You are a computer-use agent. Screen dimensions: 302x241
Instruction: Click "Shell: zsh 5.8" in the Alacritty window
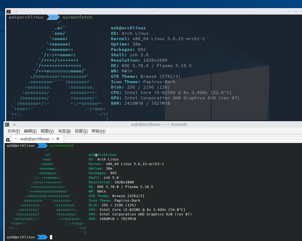[x=130, y=55]
